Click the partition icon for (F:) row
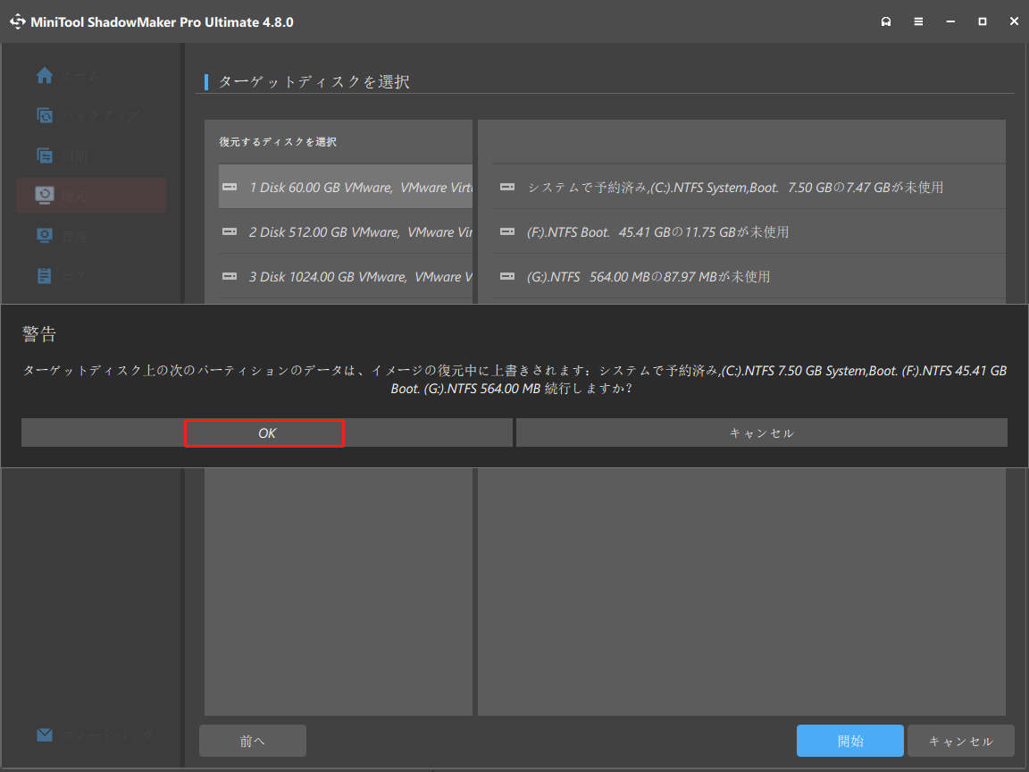 tap(507, 231)
